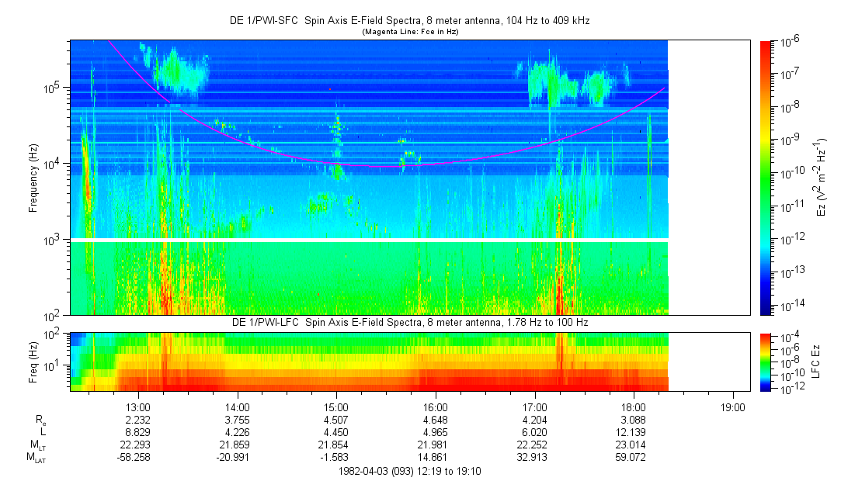
Task: Click the date range 1982-04-03 caption
Action: click(410, 470)
